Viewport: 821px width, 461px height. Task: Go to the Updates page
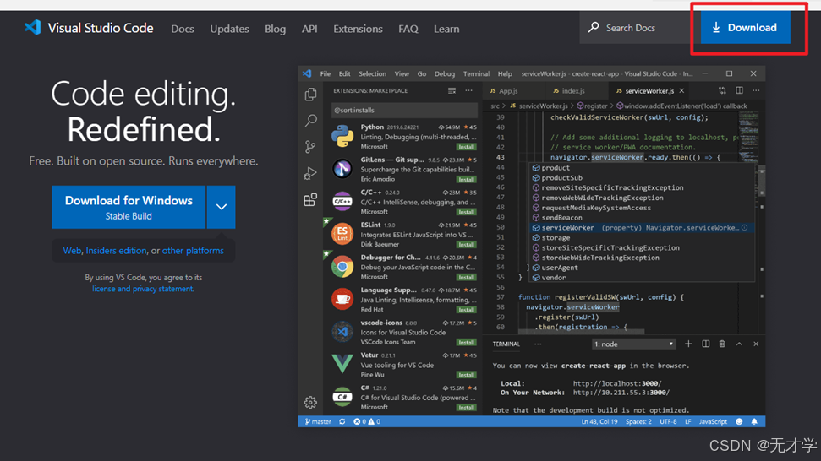229,29
